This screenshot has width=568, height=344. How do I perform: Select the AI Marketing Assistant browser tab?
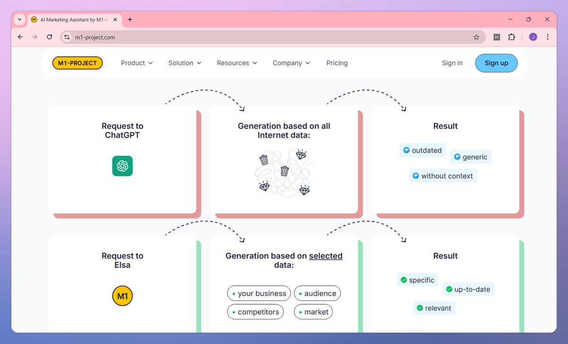pyautogui.click(x=74, y=20)
